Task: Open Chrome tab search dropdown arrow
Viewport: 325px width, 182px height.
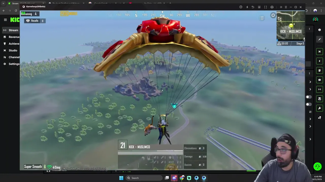Action: pos(3,3)
